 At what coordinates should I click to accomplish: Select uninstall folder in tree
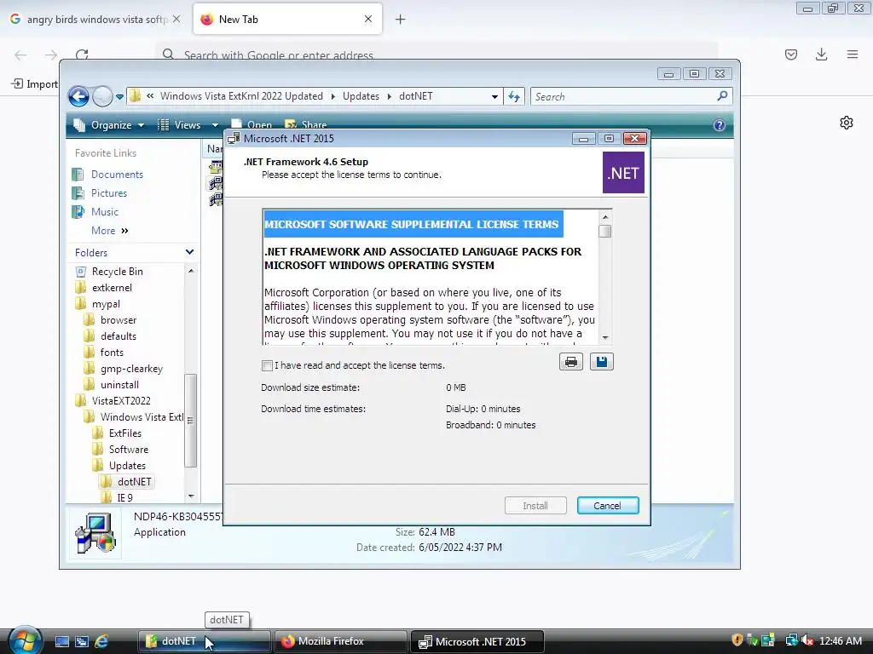click(x=119, y=385)
